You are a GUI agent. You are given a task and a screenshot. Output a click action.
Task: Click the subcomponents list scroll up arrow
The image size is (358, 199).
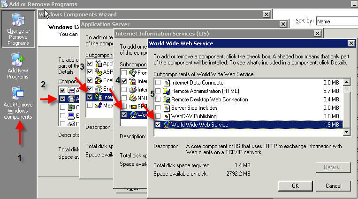point(347,82)
